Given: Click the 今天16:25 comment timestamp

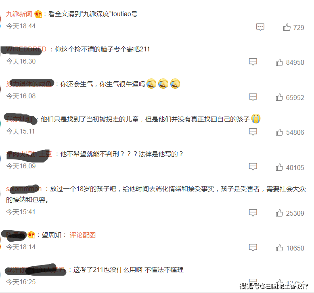Looking at the screenshot, I should tap(21, 282).
